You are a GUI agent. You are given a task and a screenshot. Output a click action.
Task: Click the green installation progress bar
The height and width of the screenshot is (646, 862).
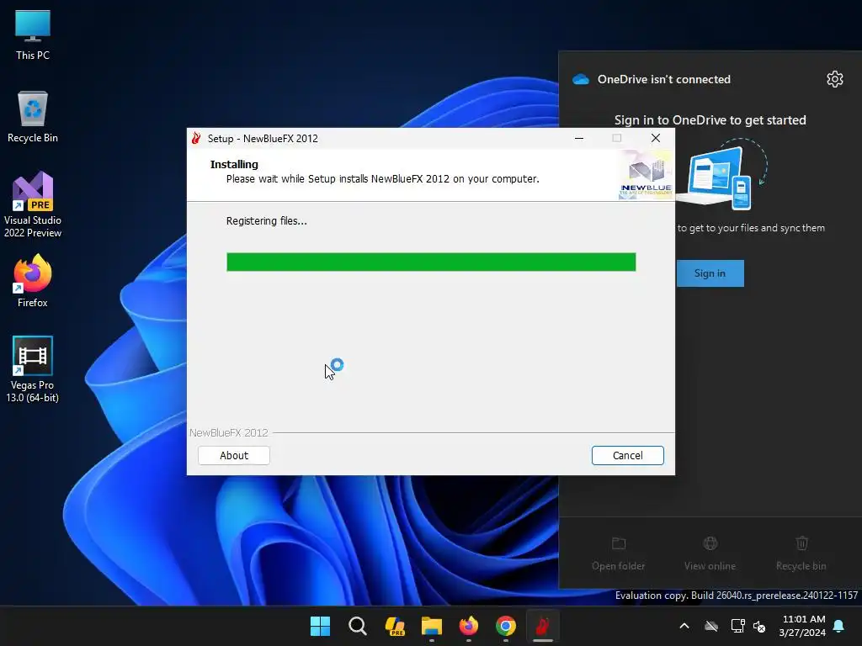coord(431,262)
